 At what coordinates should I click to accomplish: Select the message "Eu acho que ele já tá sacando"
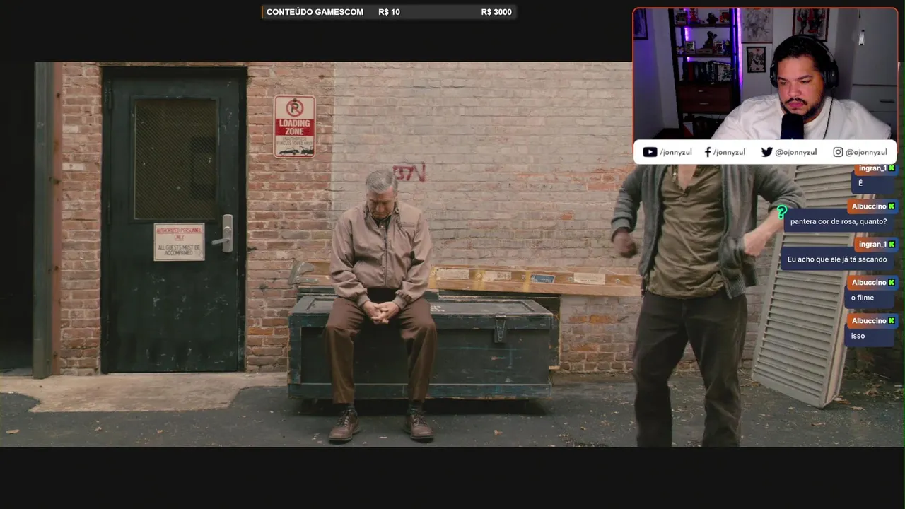point(837,259)
